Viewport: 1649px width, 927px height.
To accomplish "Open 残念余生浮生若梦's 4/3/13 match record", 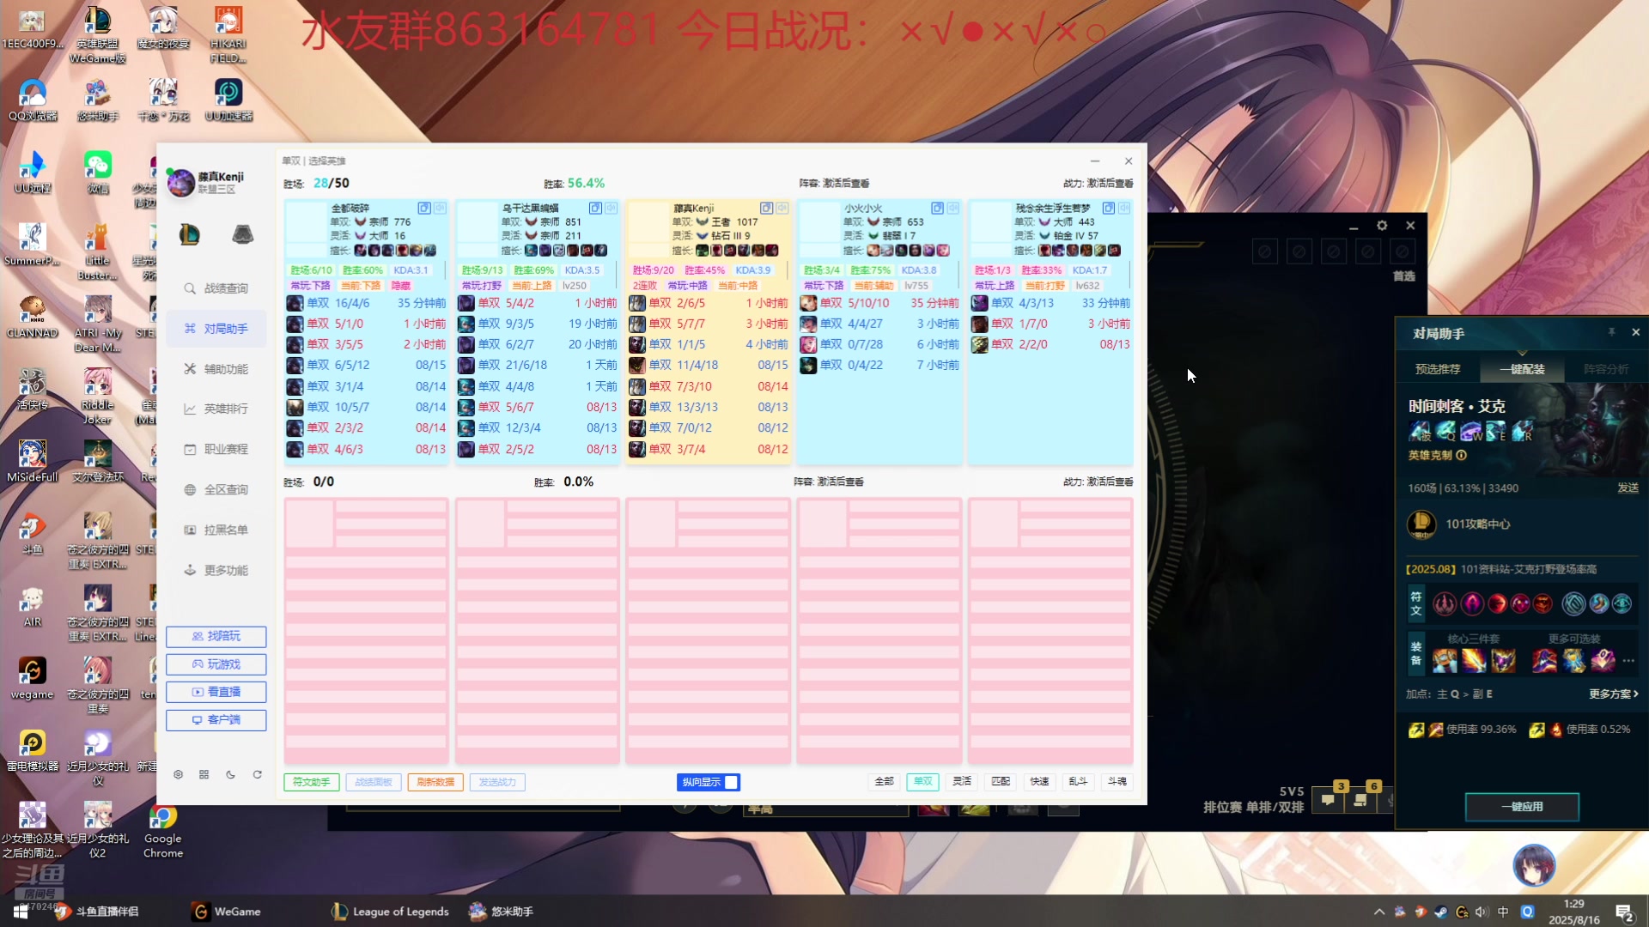I will click(1051, 304).
